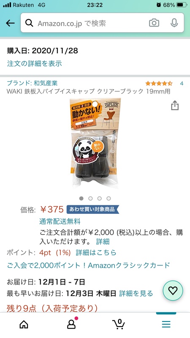Select the fourth image carousel dot
Viewport: 190px width, 338px height.
point(109,198)
